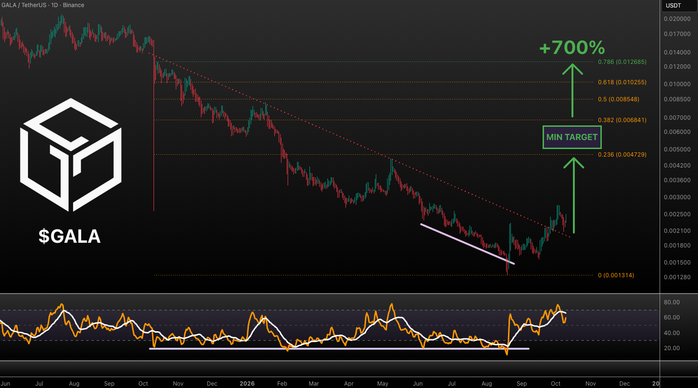
Task: Click the 20.00 RSI scale value
Action: (x=672, y=348)
